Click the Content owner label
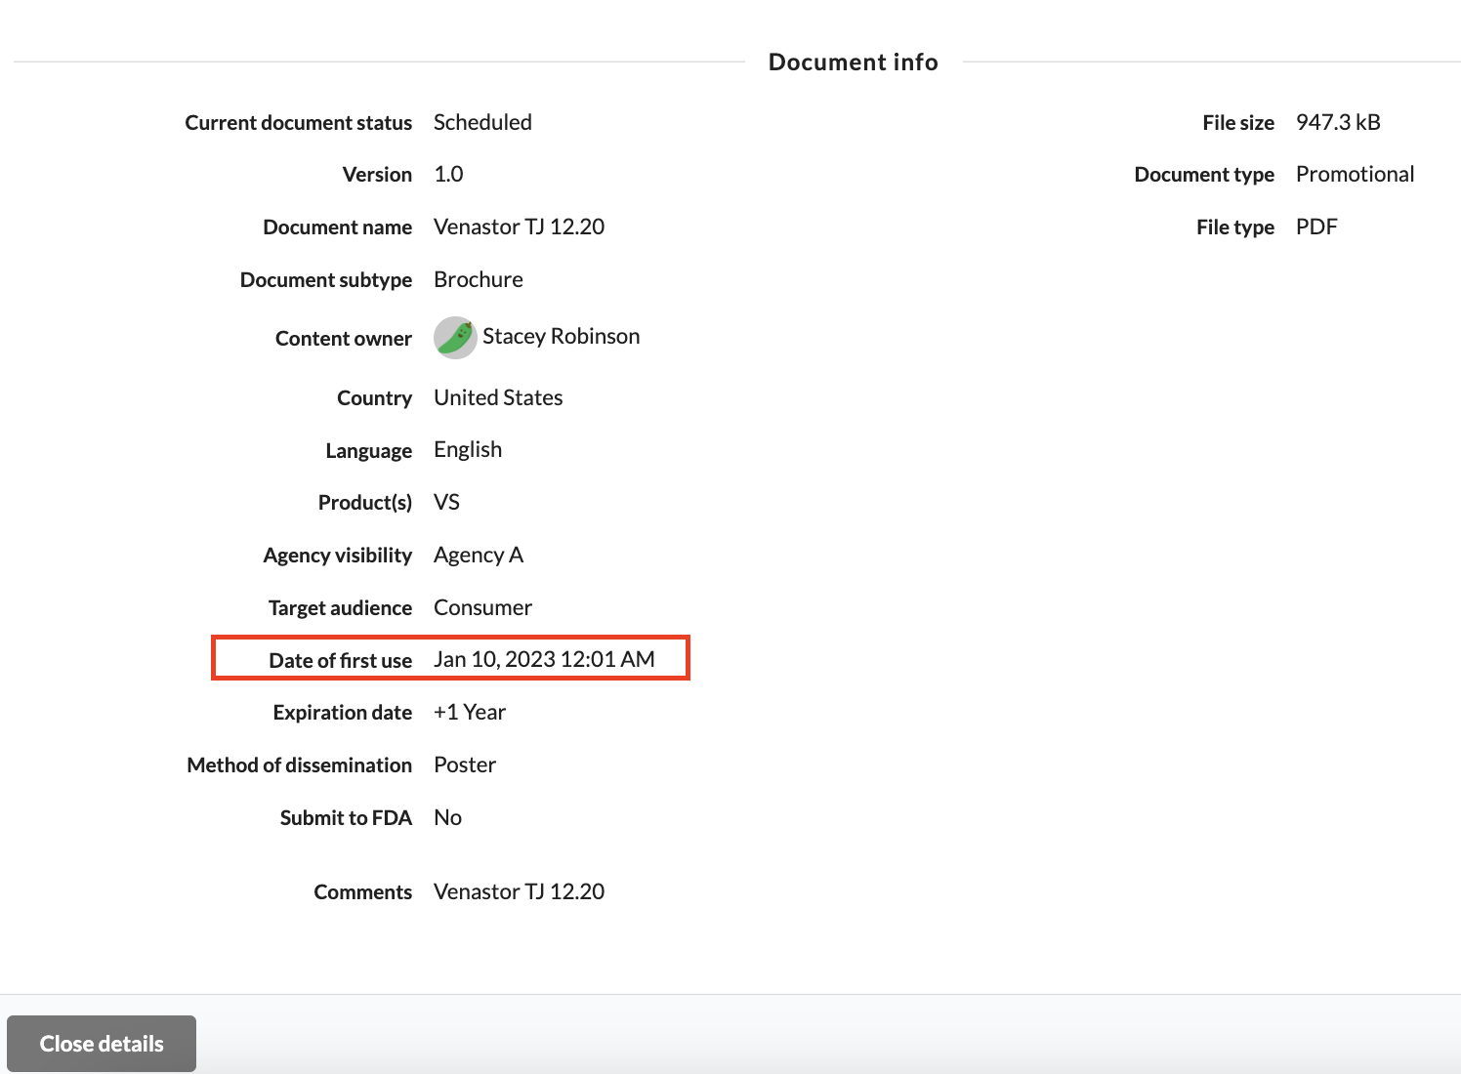 [x=344, y=338]
